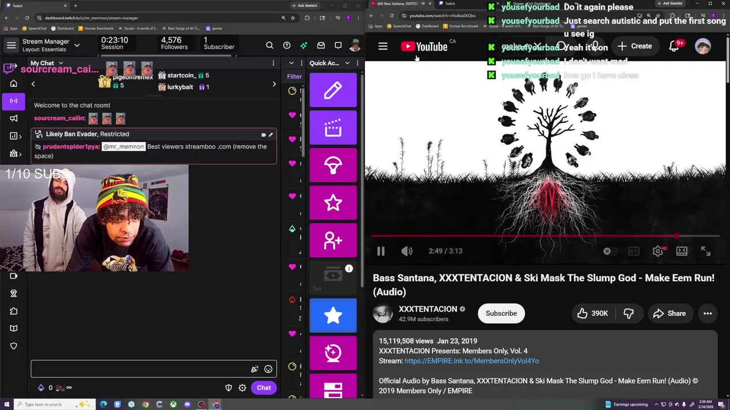730x410 pixels.
Task: Click the Clip clapperboard quick action
Action: [333, 128]
